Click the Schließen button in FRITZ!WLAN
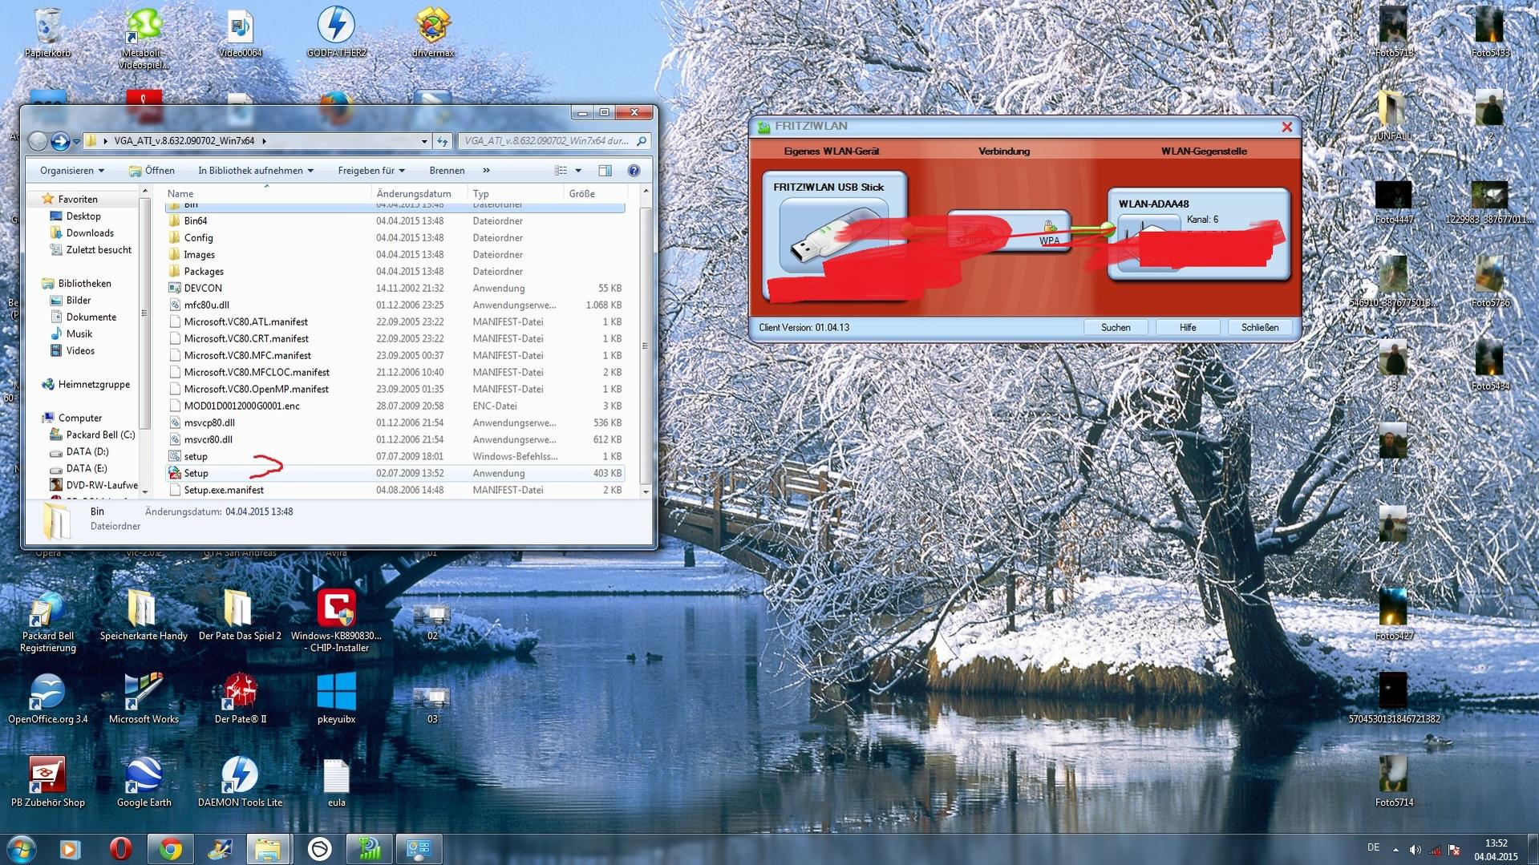Screen dimensions: 1539x865 [1260, 328]
